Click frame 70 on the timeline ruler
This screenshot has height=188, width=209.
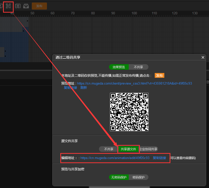click(x=73, y=13)
